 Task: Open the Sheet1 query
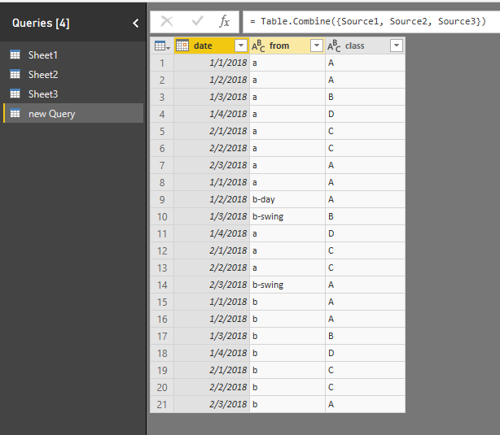coord(43,55)
